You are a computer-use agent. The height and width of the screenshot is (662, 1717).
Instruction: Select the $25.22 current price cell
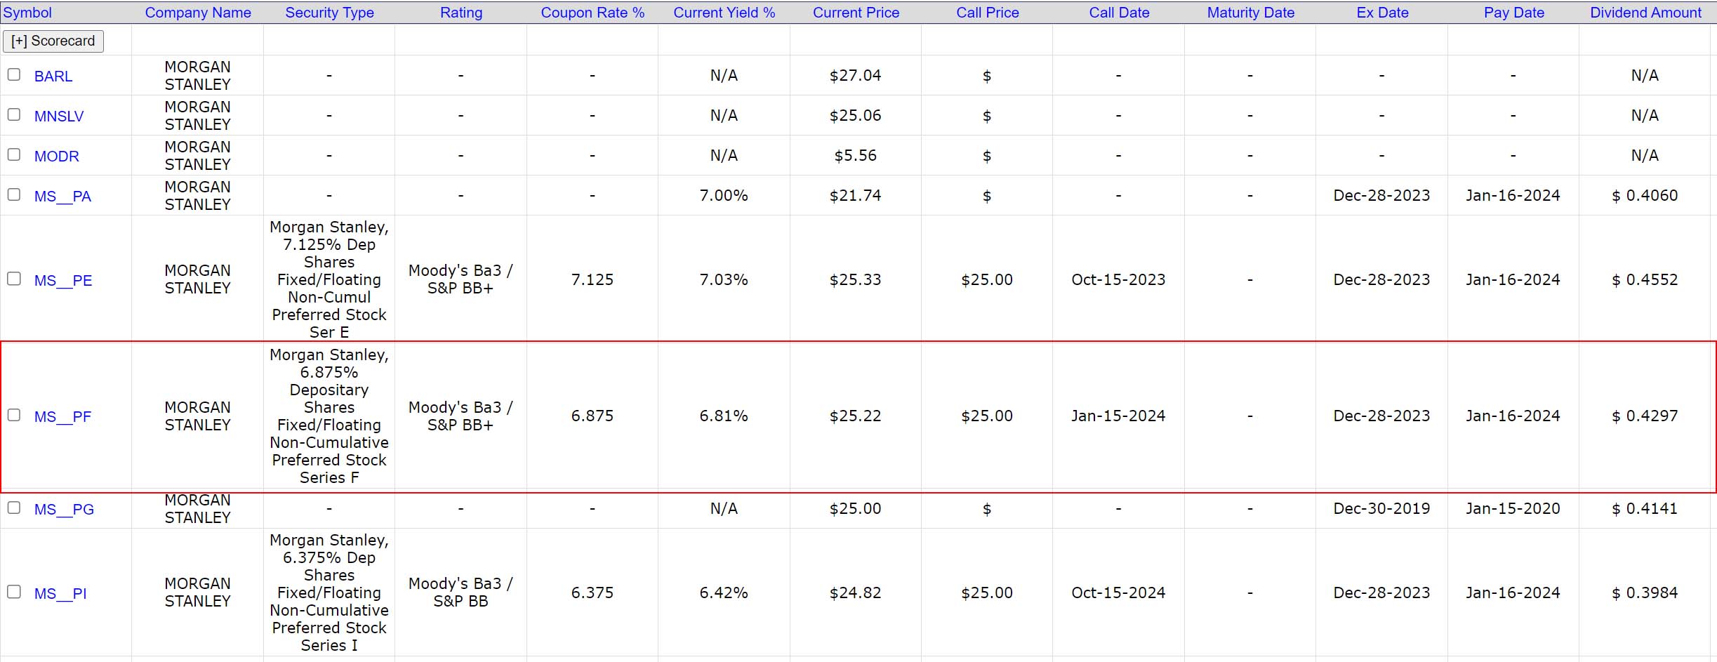(855, 416)
